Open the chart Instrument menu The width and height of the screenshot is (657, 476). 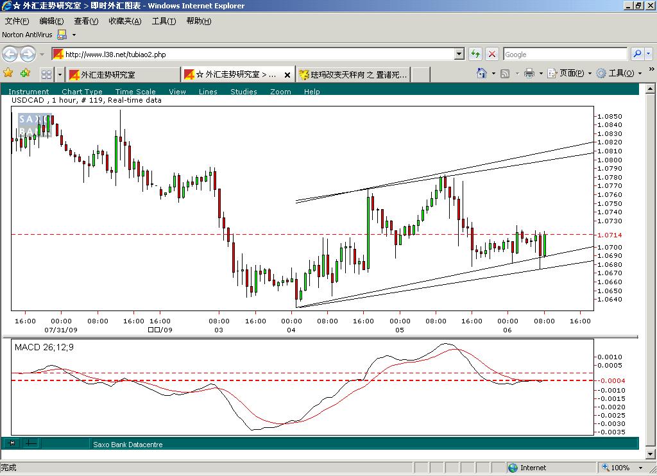[28, 91]
